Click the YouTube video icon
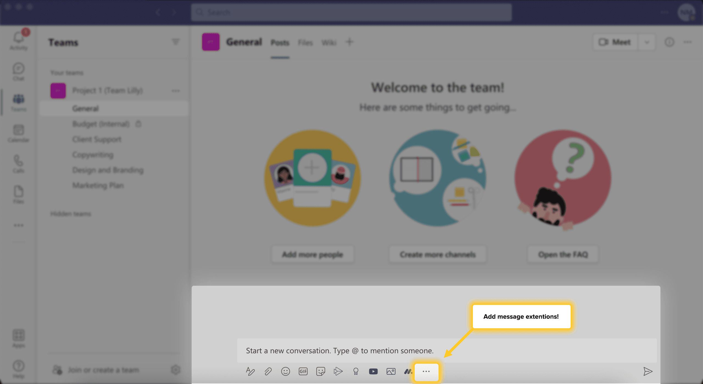 [374, 371]
